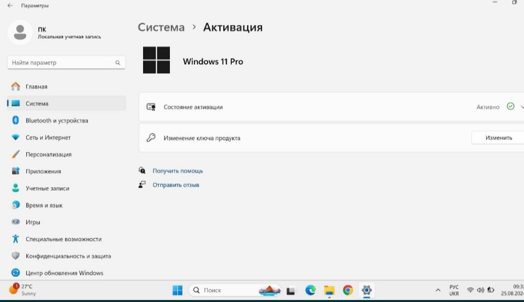Click the Специальные возможности accessibility icon
The height and width of the screenshot is (302, 524).
15,239
